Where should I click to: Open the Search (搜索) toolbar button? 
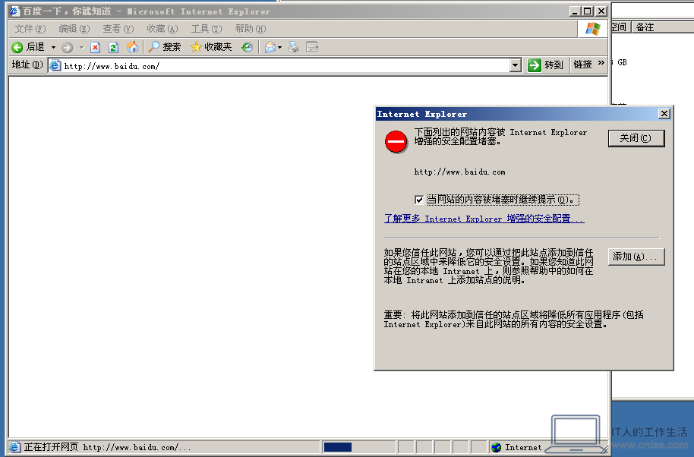164,47
